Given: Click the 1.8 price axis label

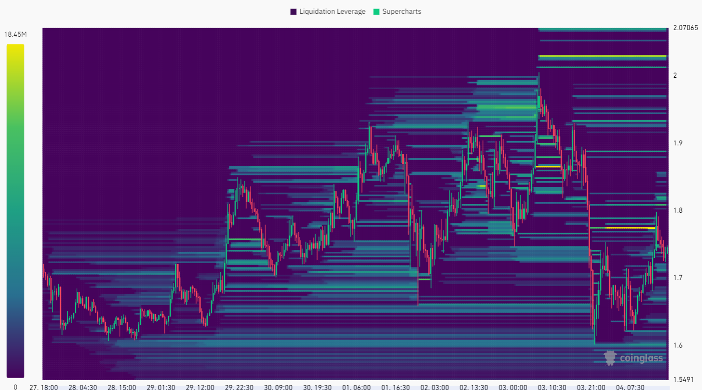Looking at the screenshot, I should coord(678,210).
